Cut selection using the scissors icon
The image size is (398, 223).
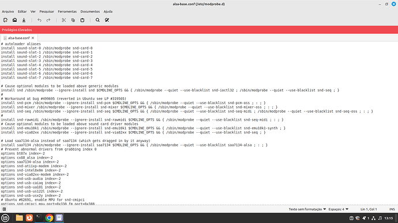[x=63, y=20]
